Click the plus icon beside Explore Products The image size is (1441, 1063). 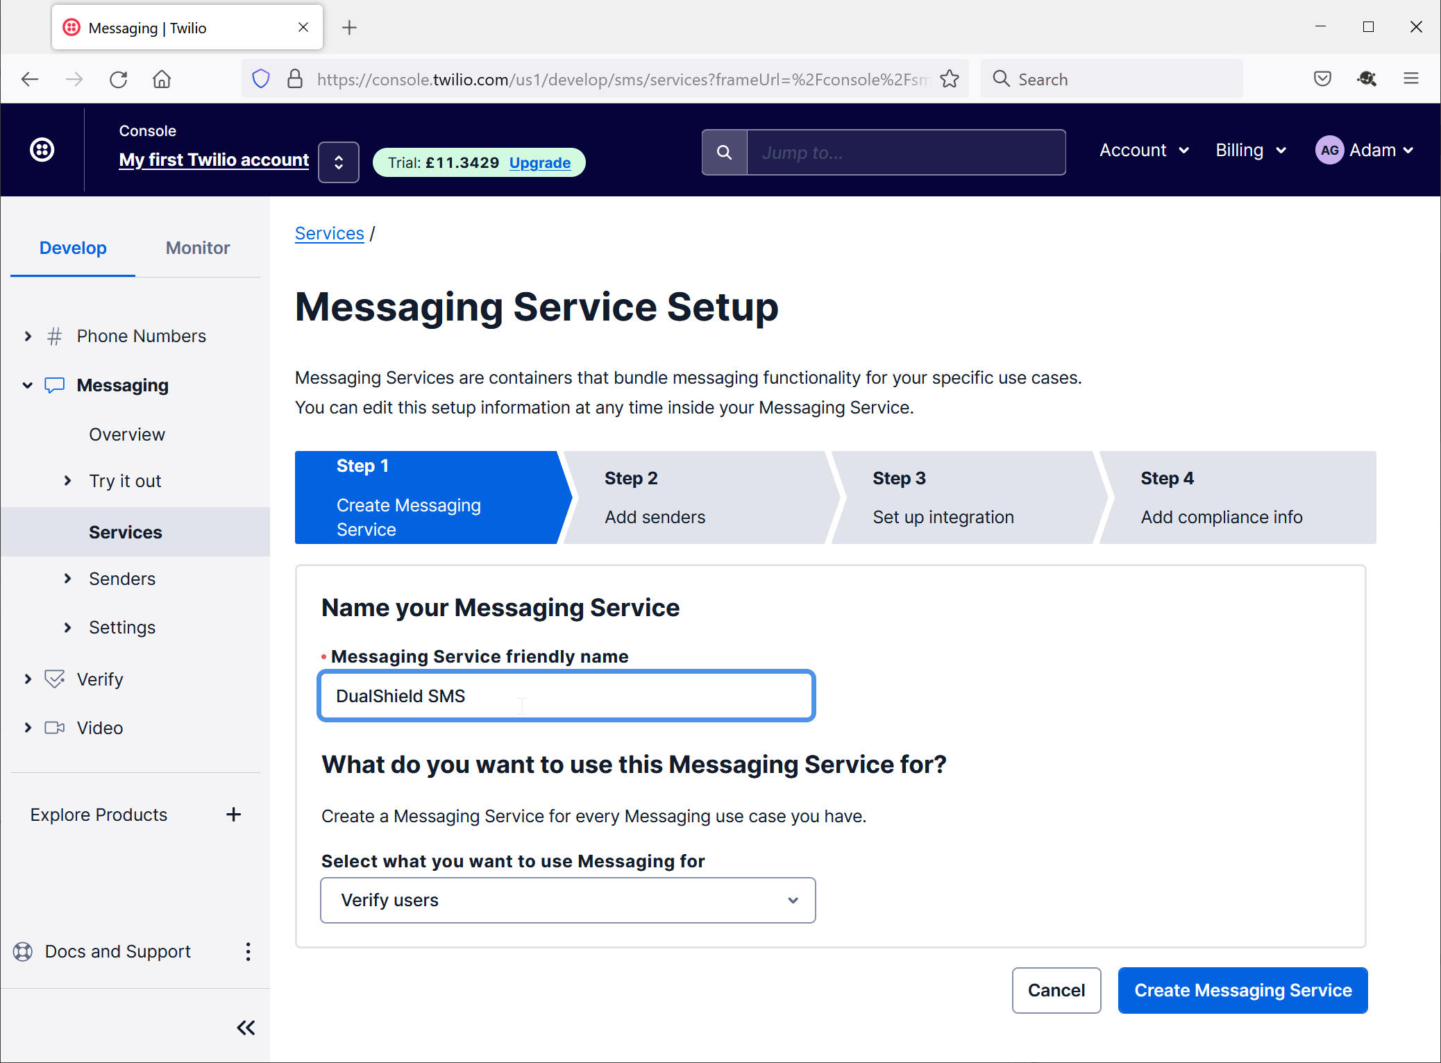pos(234,815)
